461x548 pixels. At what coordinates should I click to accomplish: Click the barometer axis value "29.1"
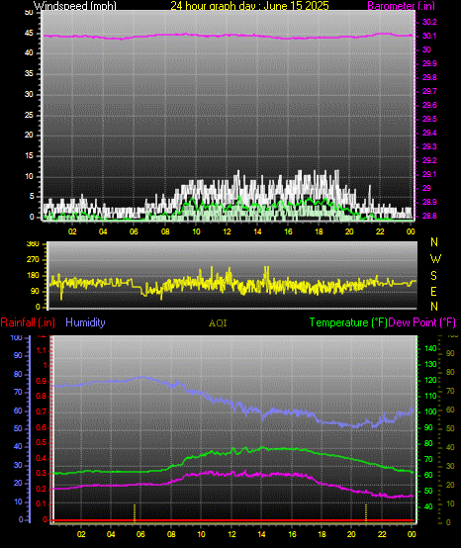click(x=429, y=174)
